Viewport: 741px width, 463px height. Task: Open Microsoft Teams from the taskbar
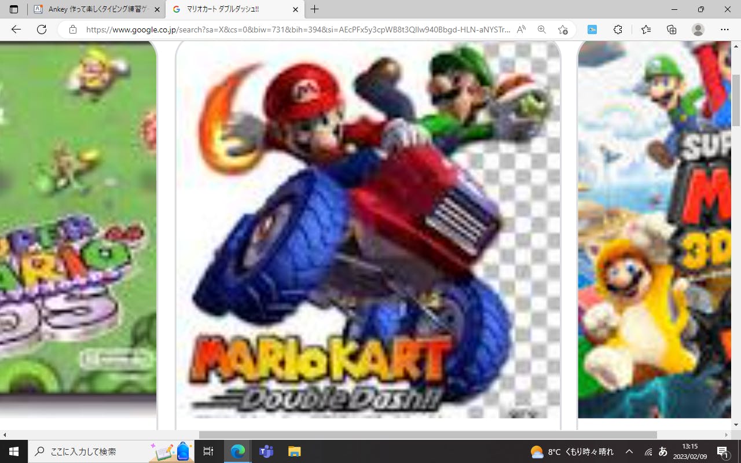[266, 451]
